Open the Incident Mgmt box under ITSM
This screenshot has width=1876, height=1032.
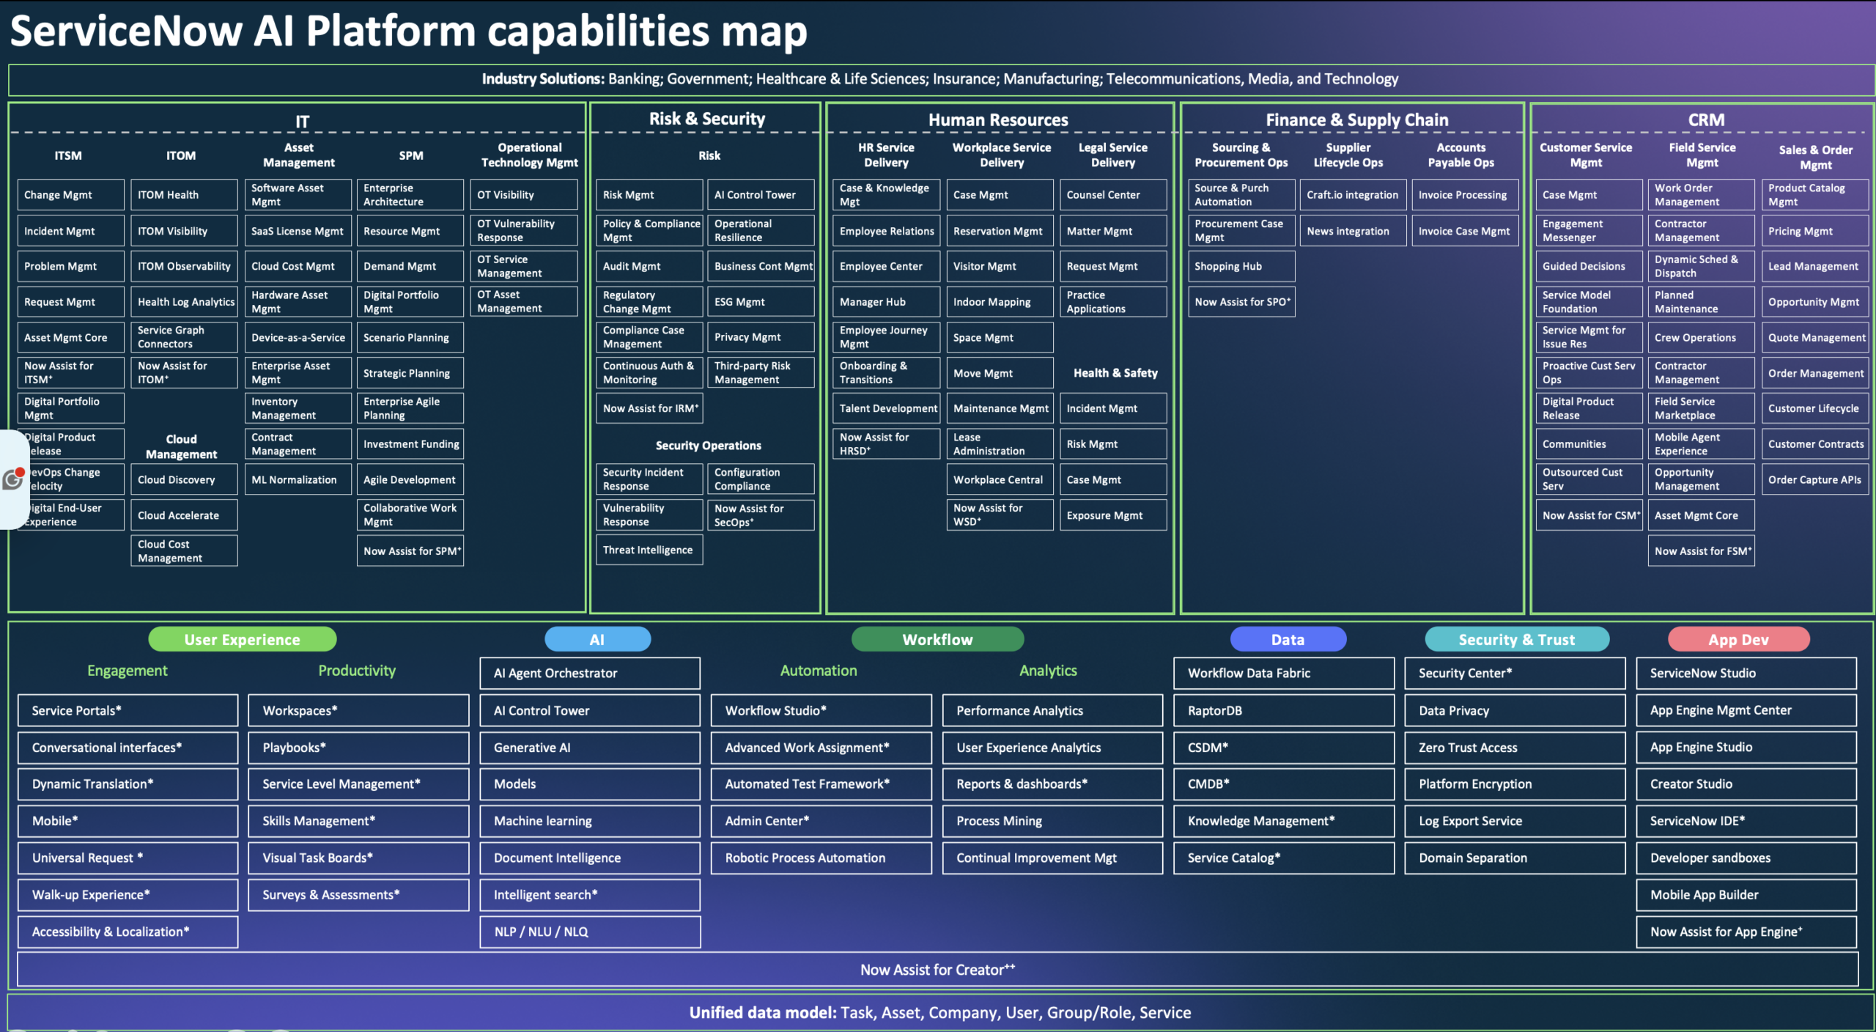pyautogui.click(x=70, y=231)
